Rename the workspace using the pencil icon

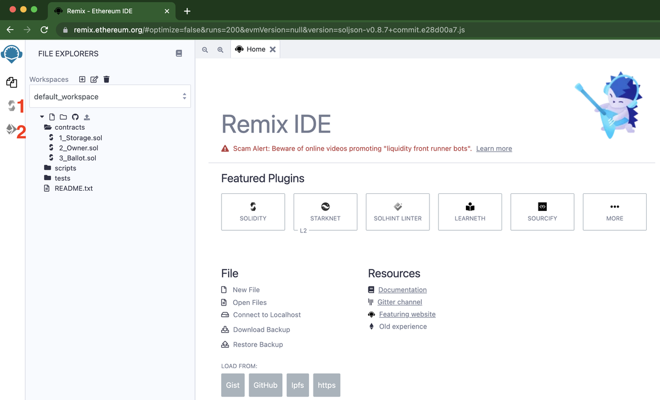(94, 79)
